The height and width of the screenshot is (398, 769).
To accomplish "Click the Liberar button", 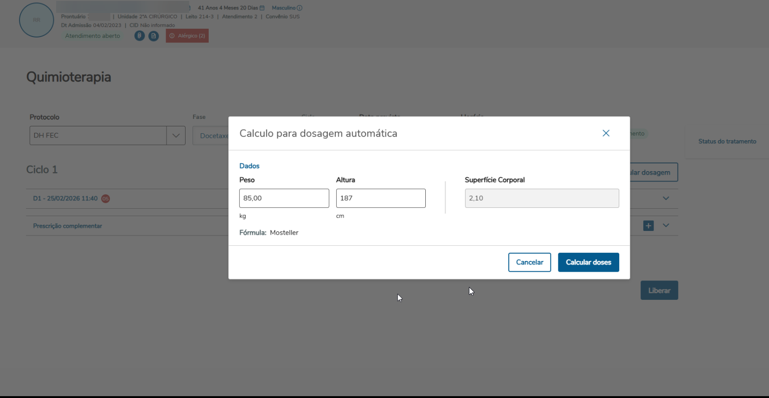I will pyautogui.click(x=659, y=291).
